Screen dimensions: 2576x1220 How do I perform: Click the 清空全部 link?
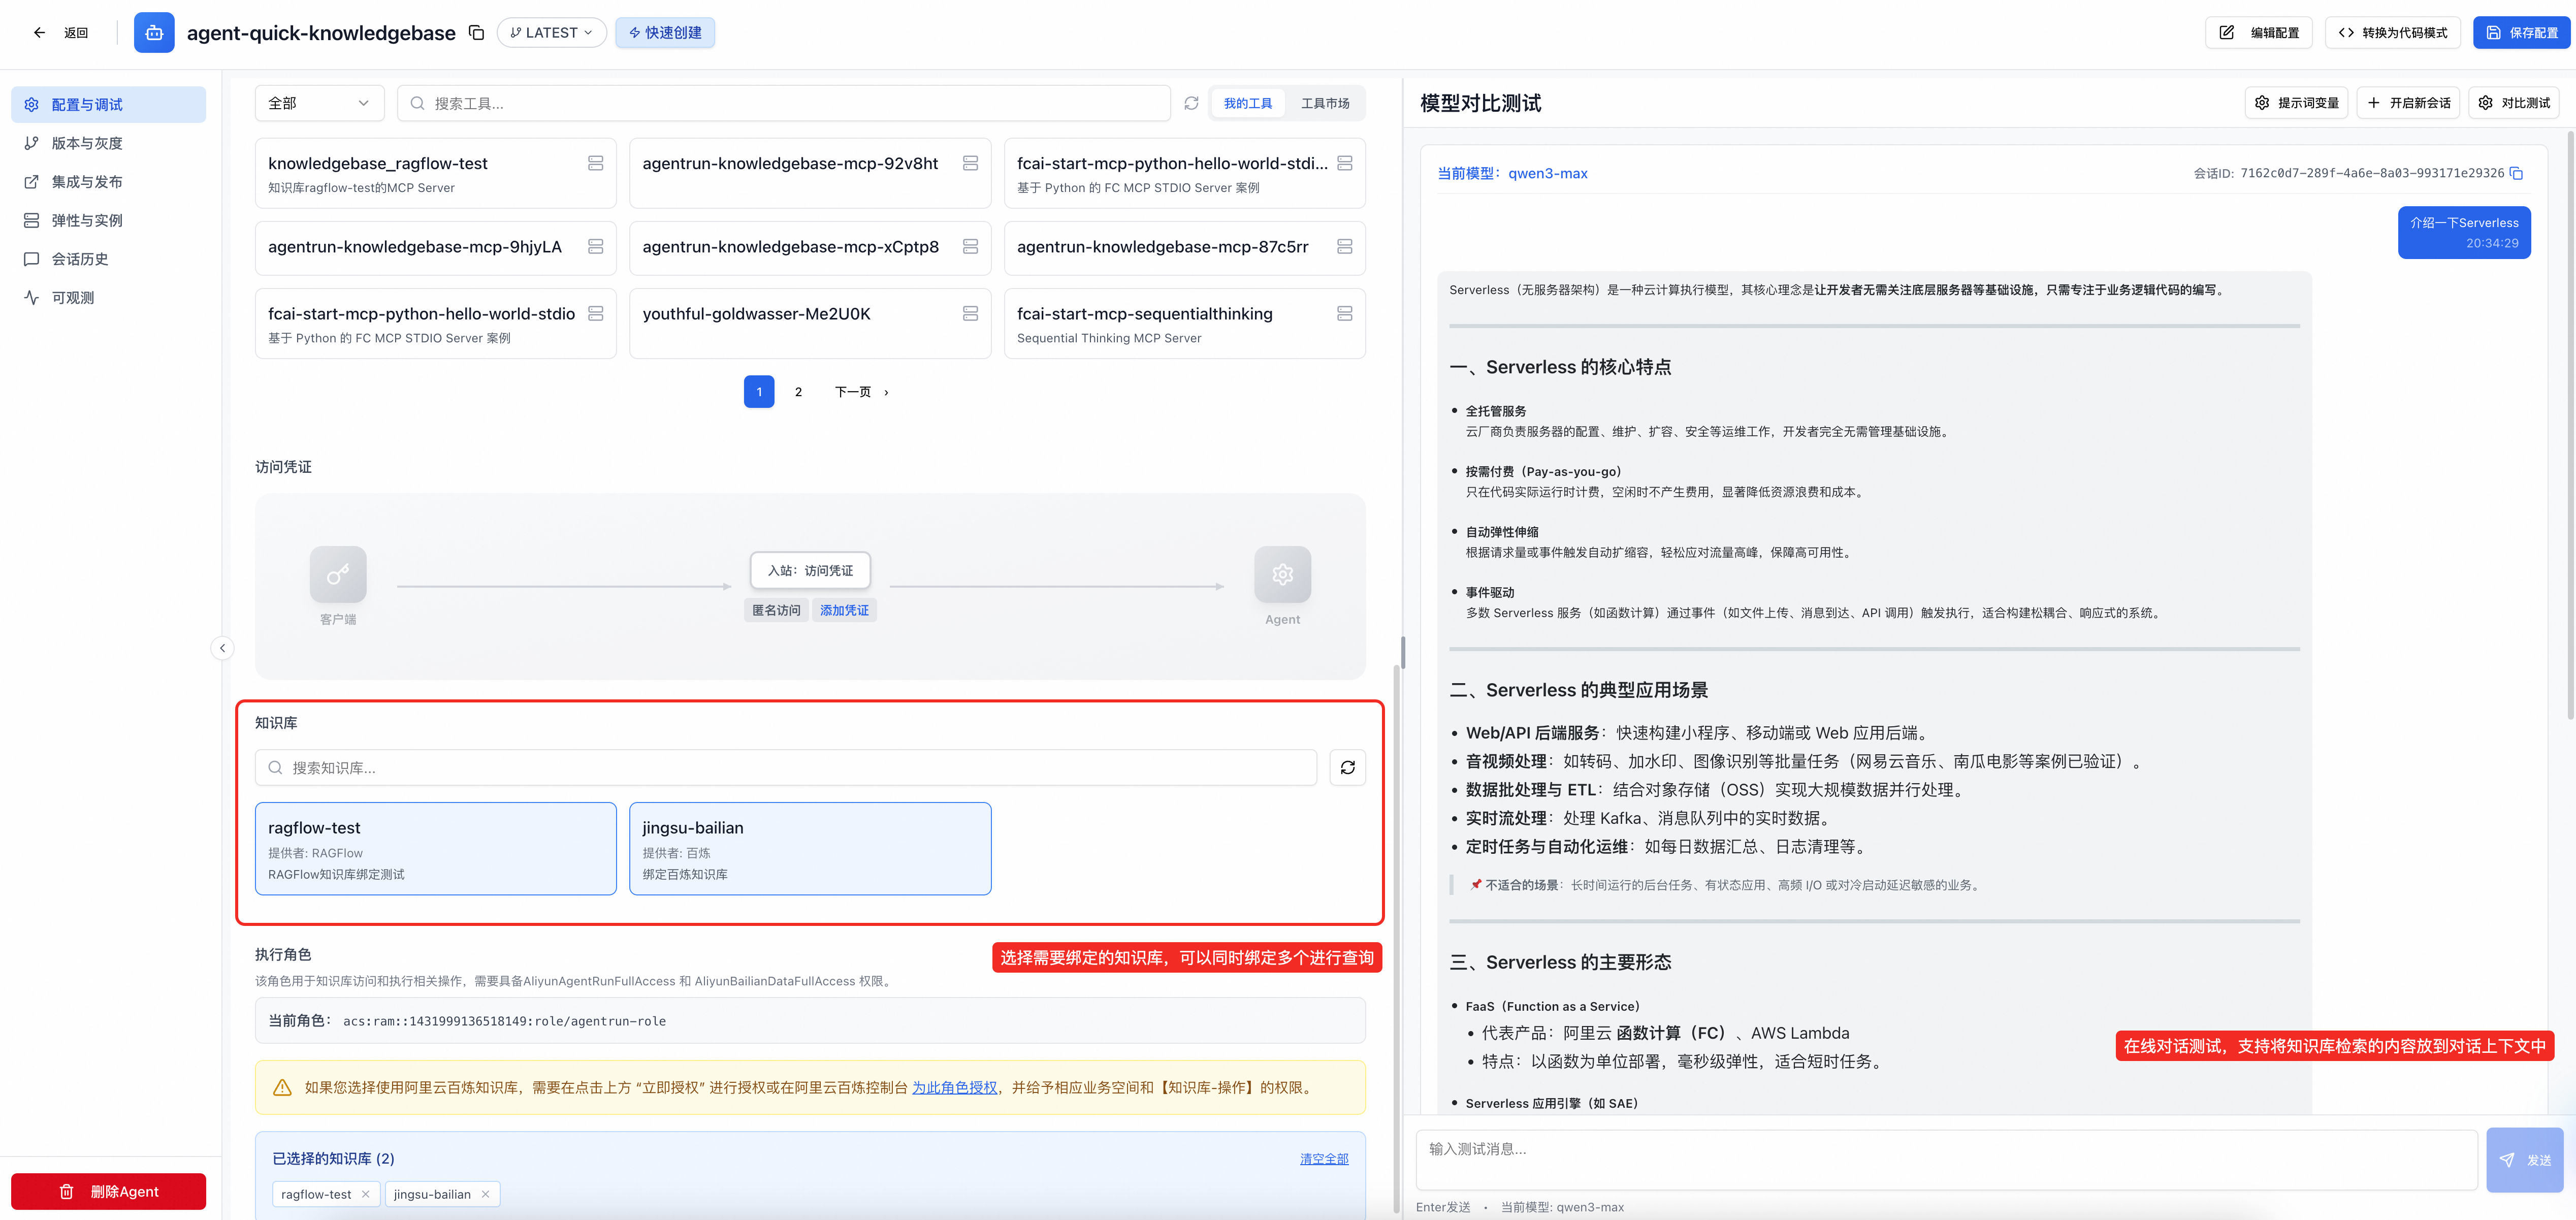(1323, 1159)
